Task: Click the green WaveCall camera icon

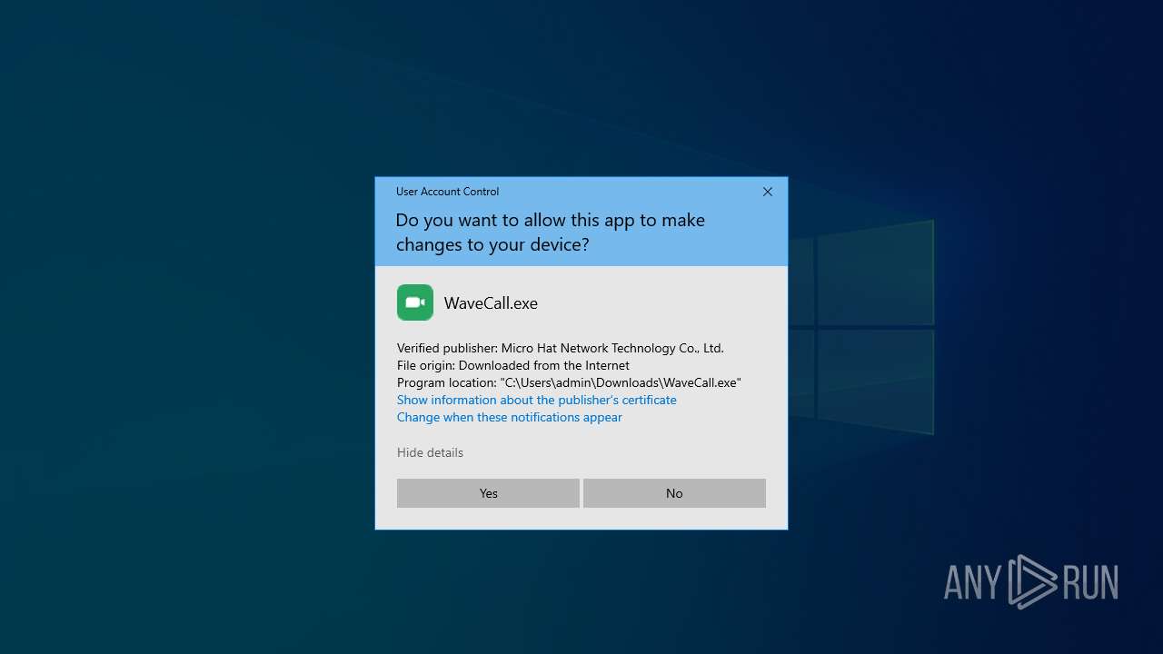Action: point(415,302)
